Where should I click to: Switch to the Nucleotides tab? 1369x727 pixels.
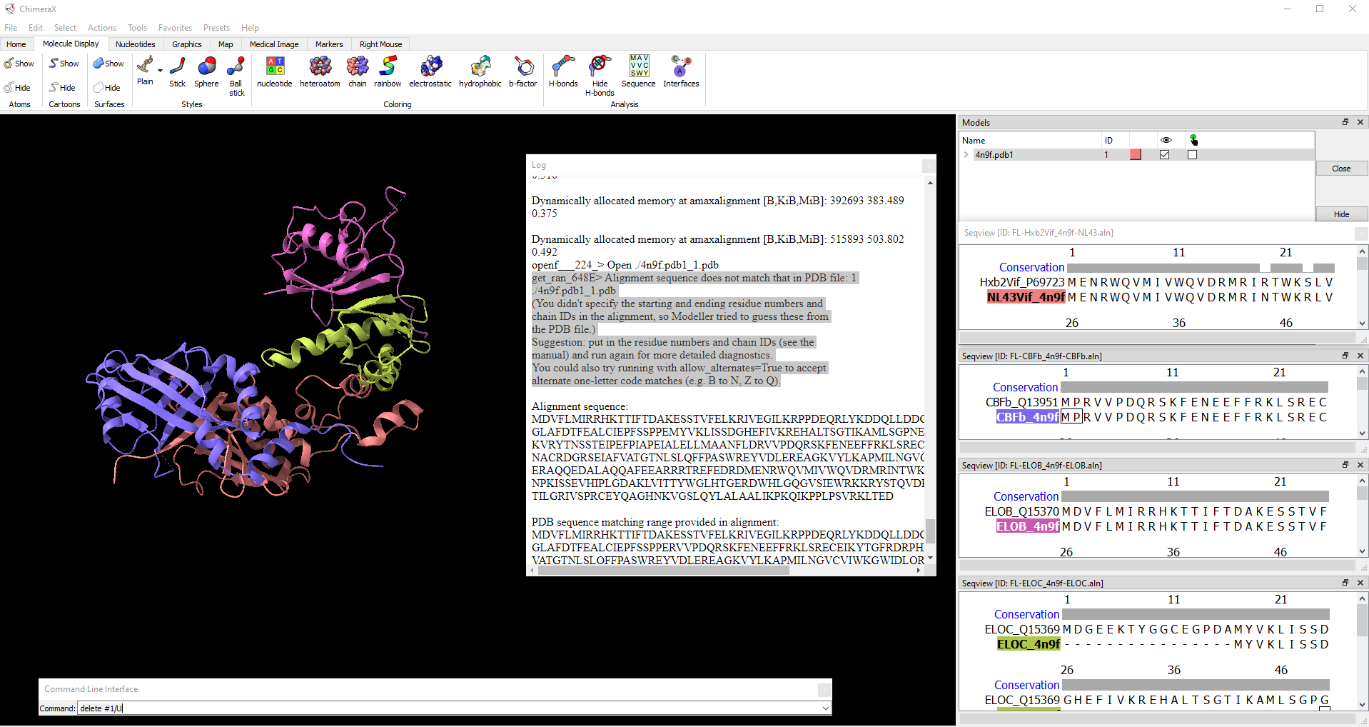135,44
